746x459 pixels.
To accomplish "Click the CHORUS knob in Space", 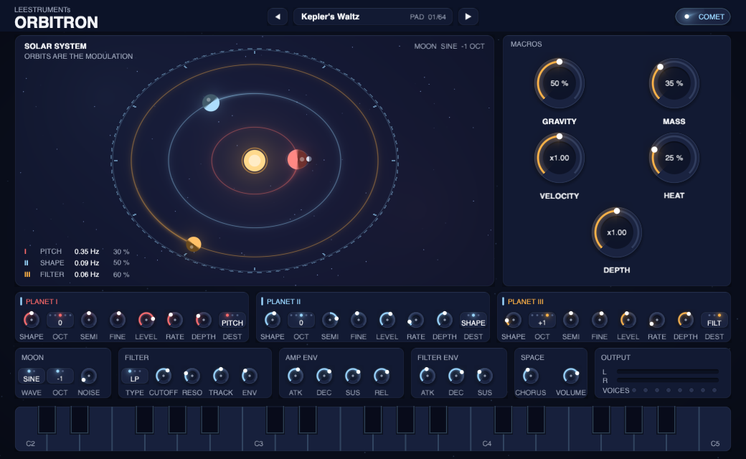I will pos(530,377).
